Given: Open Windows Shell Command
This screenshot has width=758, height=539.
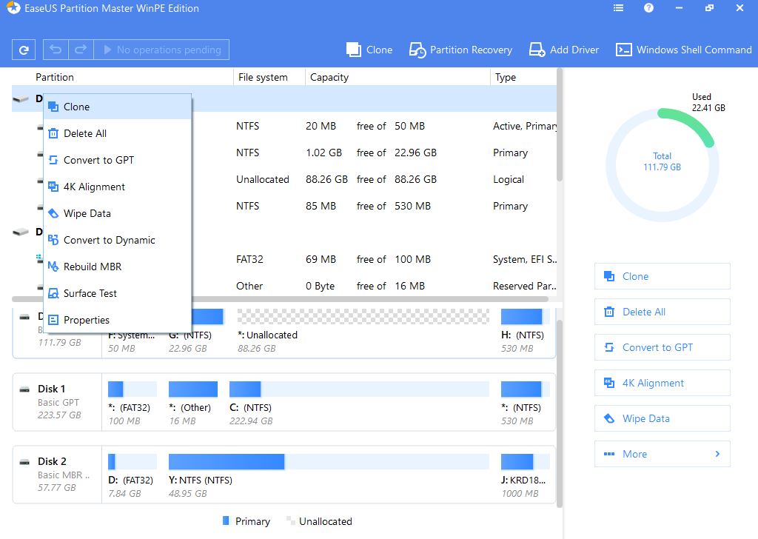Looking at the screenshot, I should tap(683, 50).
